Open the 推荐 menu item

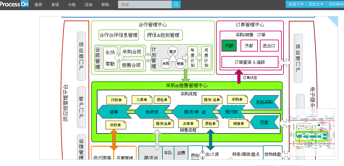tap(38, 4)
